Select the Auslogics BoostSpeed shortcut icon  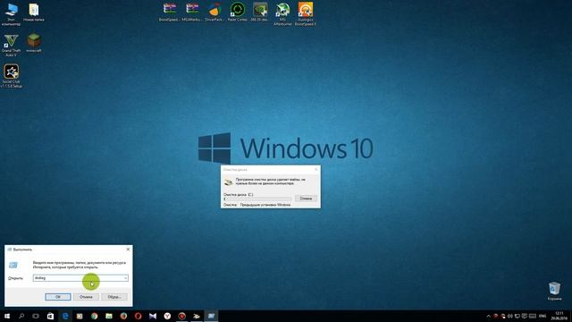306,14
